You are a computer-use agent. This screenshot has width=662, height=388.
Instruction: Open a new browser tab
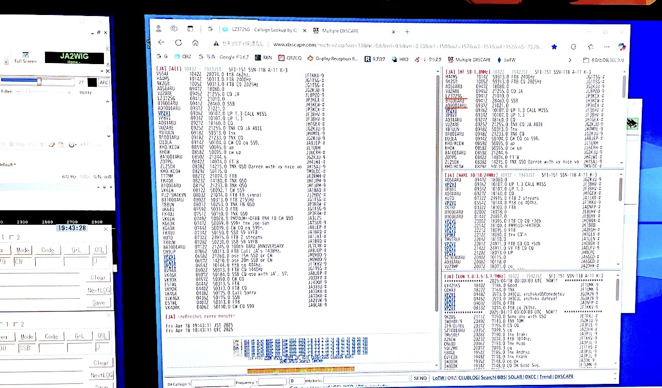click(x=407, y=32)
